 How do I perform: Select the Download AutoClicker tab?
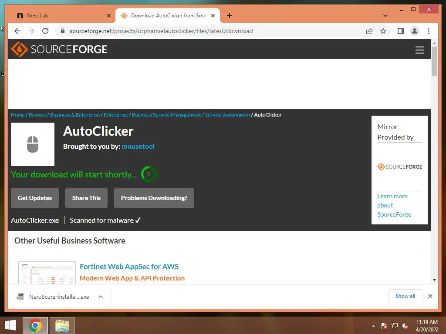click(x=168, y=16)
